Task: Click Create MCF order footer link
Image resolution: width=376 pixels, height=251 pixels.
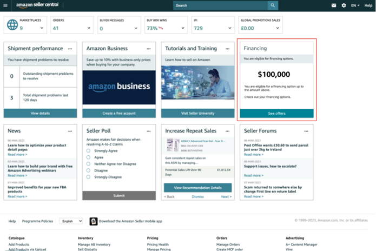Action: tap(230, 249)
